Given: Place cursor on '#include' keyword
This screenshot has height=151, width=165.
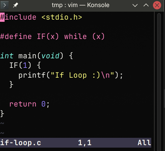Looking at the screenshot, I should [18, 17].
